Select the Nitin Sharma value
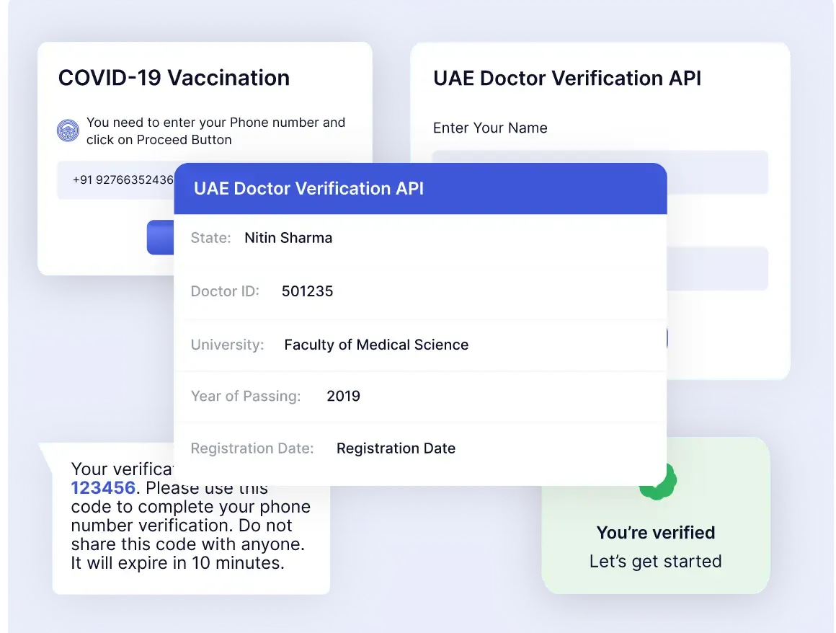The height and width of the screenshot is (633, 836). [x=288, y=238]
